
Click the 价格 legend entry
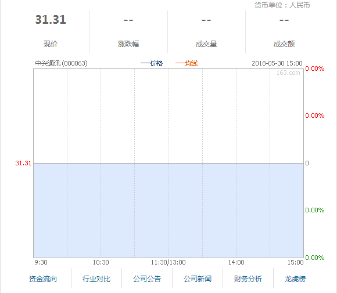click(152, 63)
